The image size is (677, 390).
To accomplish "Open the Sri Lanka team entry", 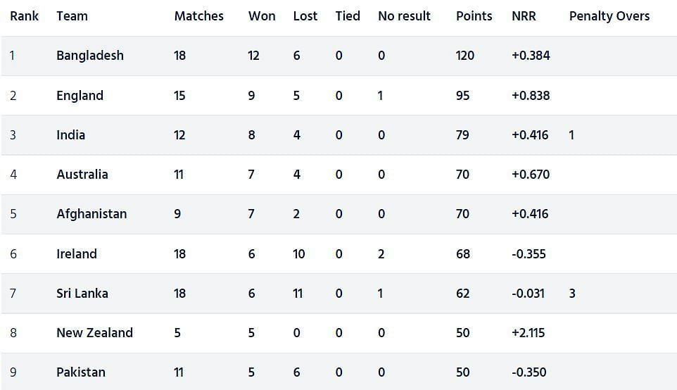I will pyautogui.click(x=82, y=294).
